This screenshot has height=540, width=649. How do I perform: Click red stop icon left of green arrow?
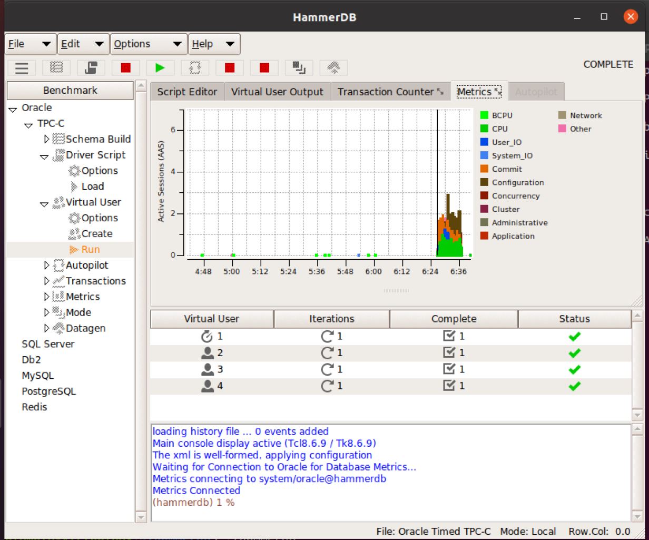click(x=125, y=67)
